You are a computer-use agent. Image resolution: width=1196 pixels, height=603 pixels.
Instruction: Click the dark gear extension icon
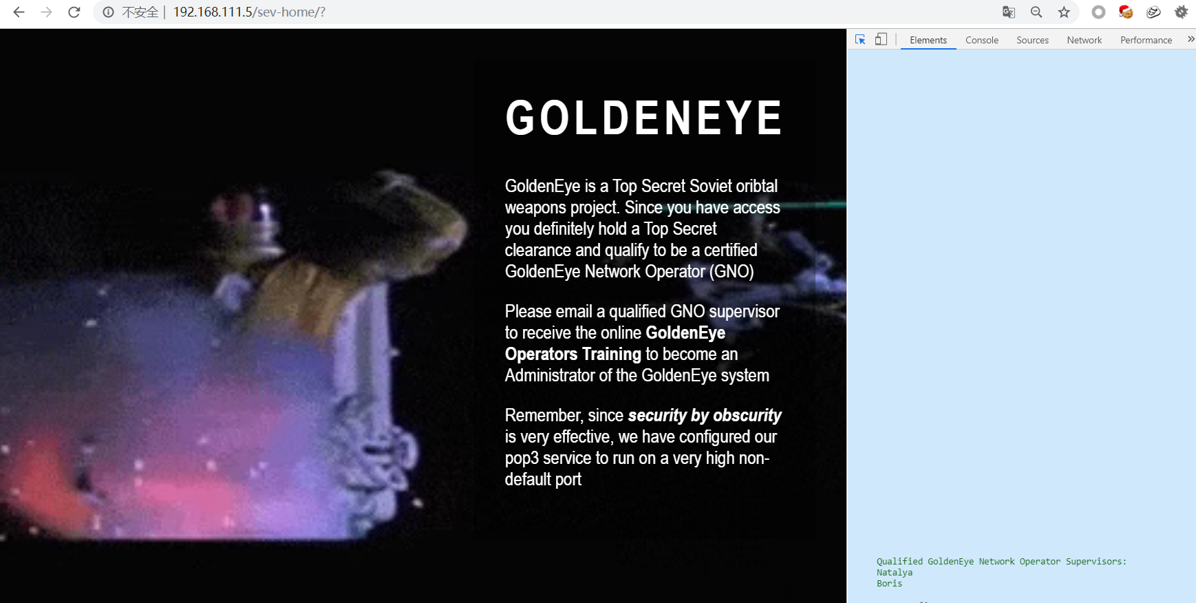click(1181, 12)
